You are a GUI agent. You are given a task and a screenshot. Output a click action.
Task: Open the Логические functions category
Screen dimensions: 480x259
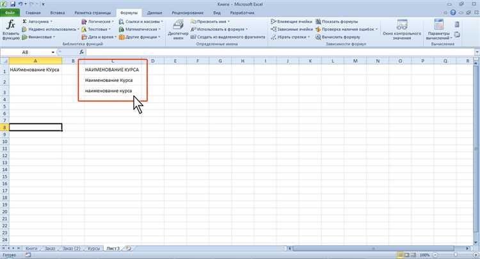pos(98,22)
